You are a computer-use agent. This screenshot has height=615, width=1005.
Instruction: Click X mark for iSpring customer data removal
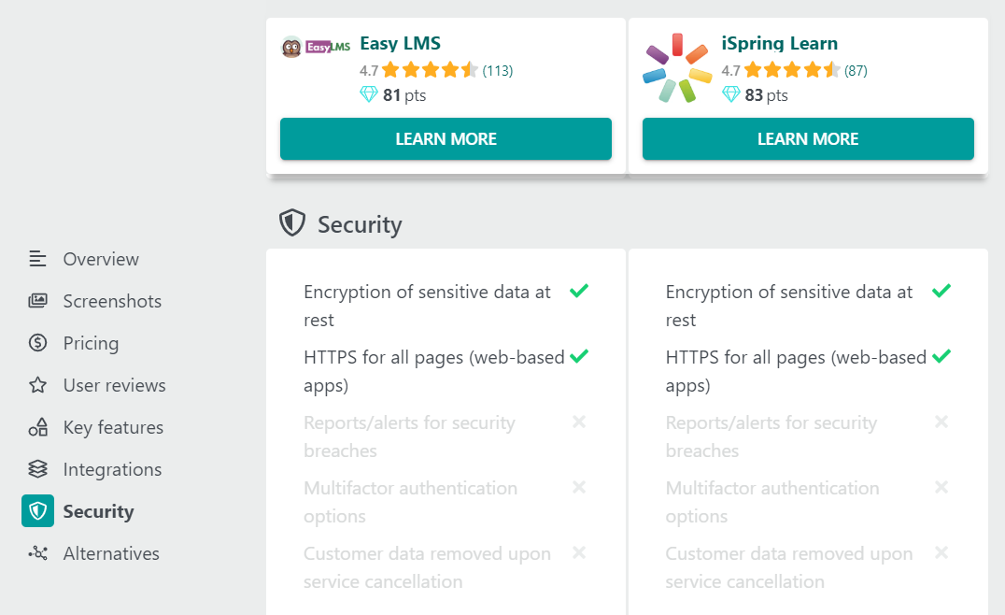click(x=941, y=552)
